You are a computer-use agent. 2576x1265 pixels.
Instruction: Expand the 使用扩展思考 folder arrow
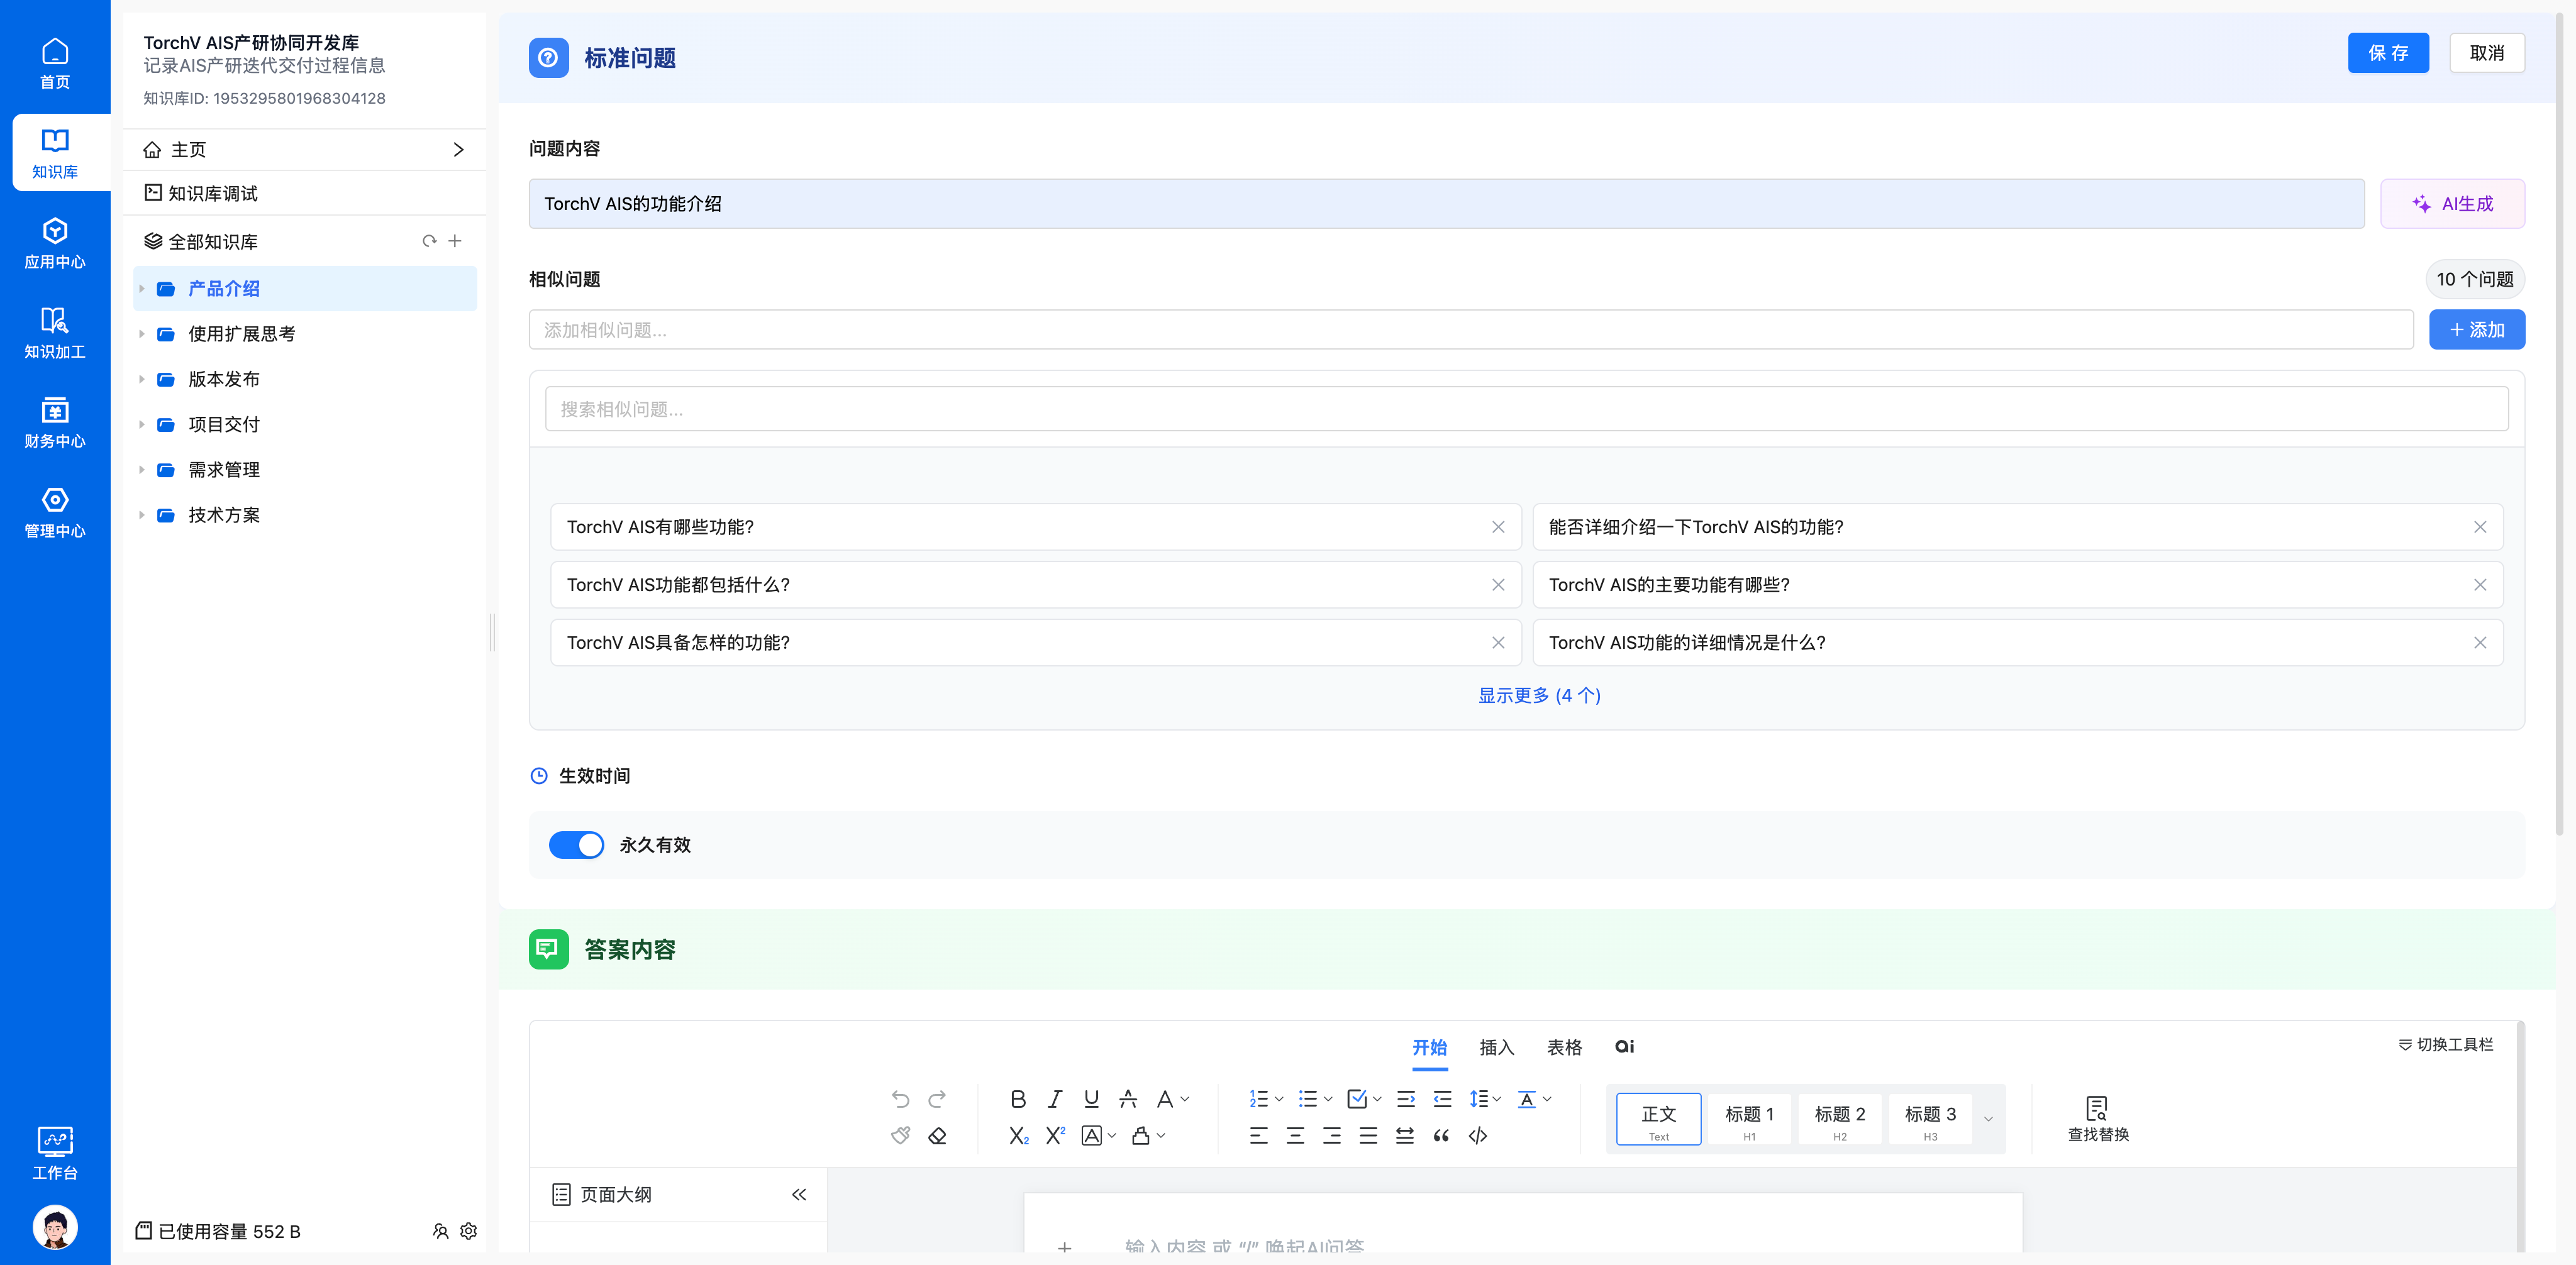141,334
